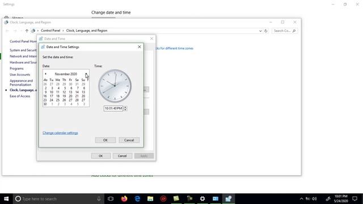This screenshot has width=363, height=204.
Task: Click the November 2020 calendar title
Action: click(66, 74)
